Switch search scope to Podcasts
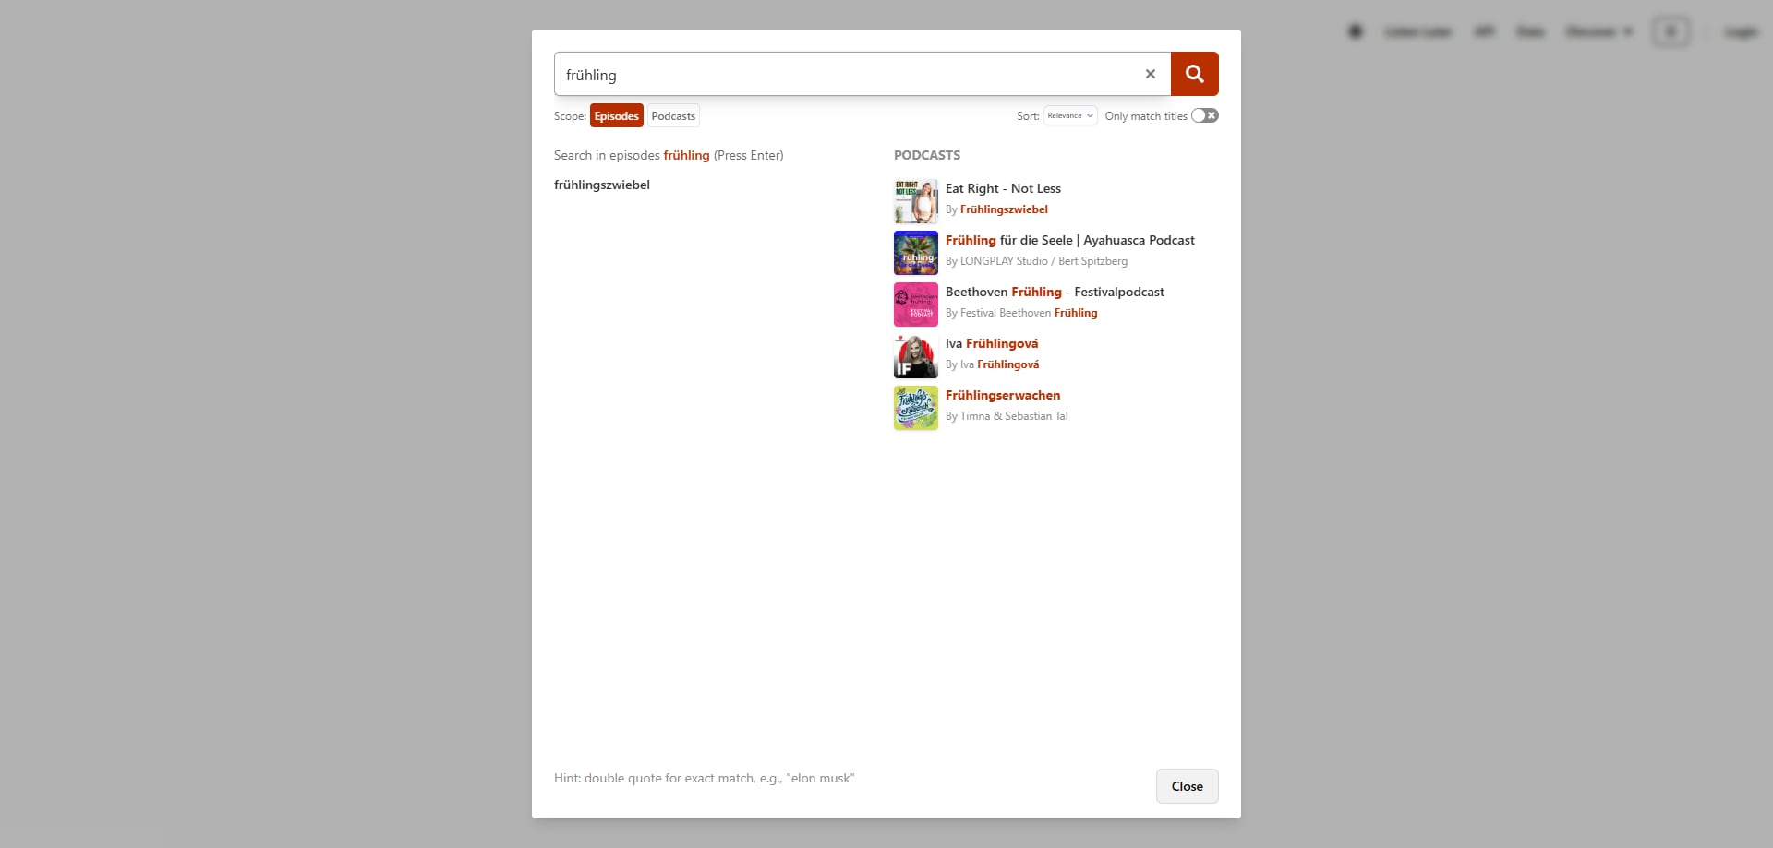 pos(673,116)
